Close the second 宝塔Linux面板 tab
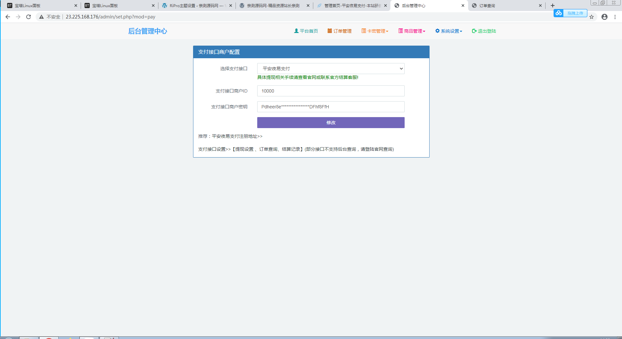Viewport: 622px width, 339px height. 153,5
